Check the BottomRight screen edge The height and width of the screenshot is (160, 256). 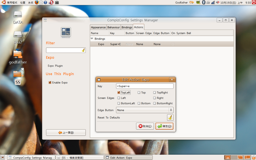pyautogui.click(x=154, y=103)
